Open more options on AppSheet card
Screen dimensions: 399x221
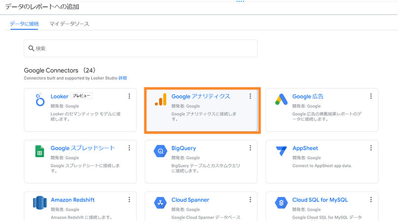[x=371, y=148]
